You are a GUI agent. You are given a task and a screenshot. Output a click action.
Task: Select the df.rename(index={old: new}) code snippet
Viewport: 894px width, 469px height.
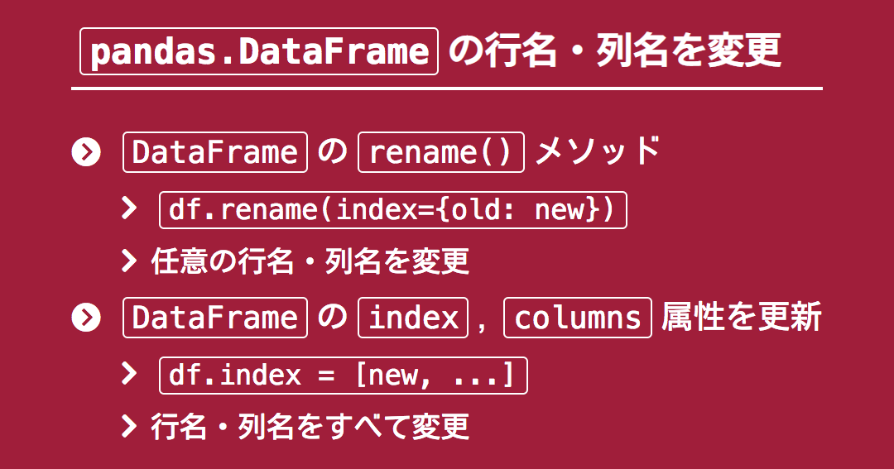[x=393, y=210]
